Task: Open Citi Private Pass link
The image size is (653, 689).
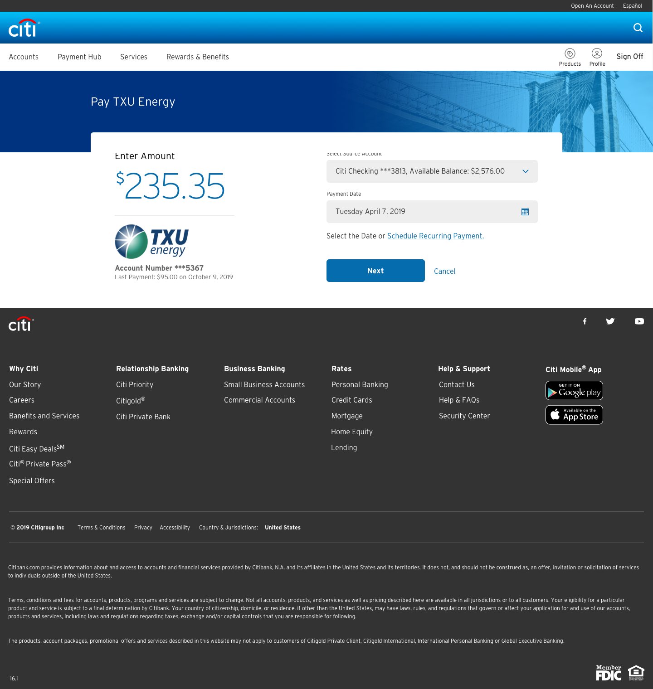Action: (40, 464)
